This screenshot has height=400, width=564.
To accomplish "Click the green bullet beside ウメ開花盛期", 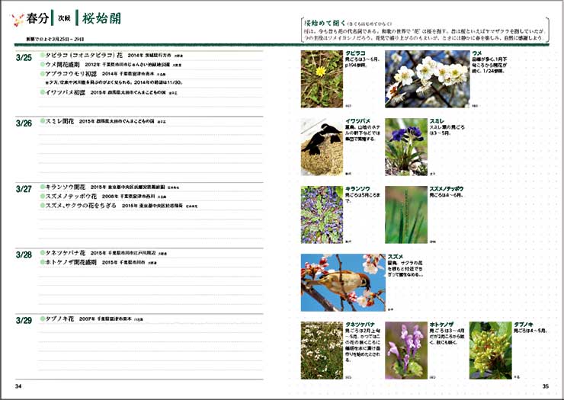I will pos(43,65).
